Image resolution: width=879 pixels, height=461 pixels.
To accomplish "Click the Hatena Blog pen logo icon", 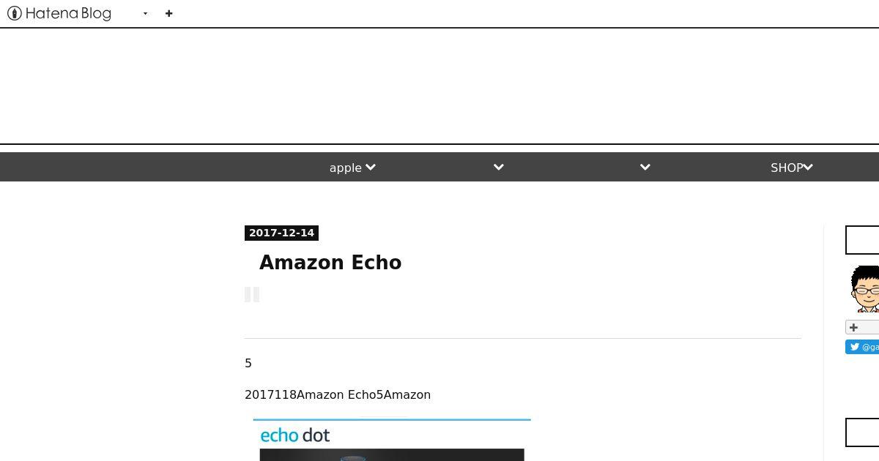I will 14,13.
